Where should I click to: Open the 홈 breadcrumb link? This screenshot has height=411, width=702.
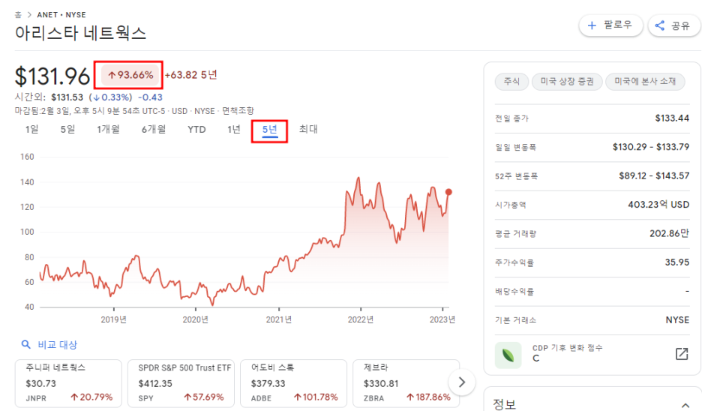coord(18,15)
